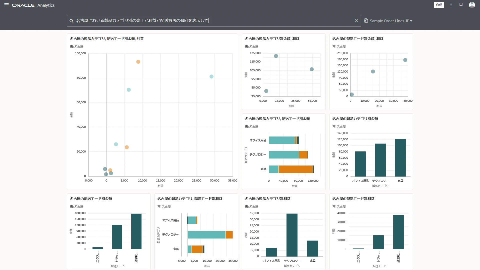The image size is (480, 270).
Task: Click the 家具 bar in 製品カテゴリ別金額 chart
Action: (400, 158)
